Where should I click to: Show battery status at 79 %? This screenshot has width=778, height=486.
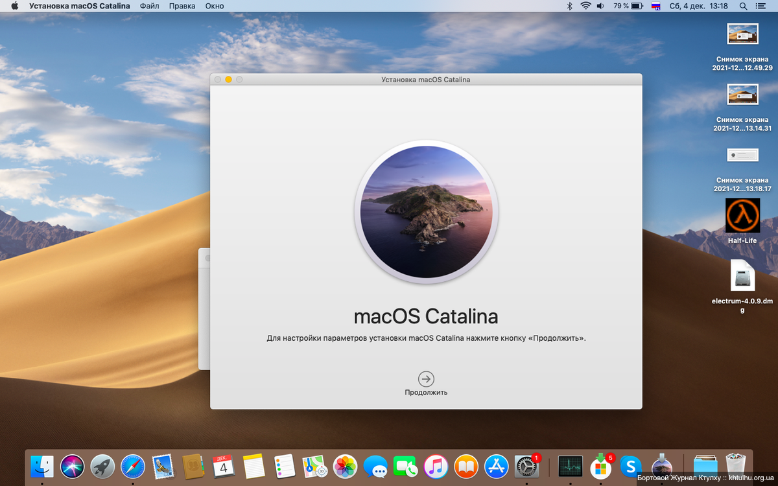click(628, 6)
